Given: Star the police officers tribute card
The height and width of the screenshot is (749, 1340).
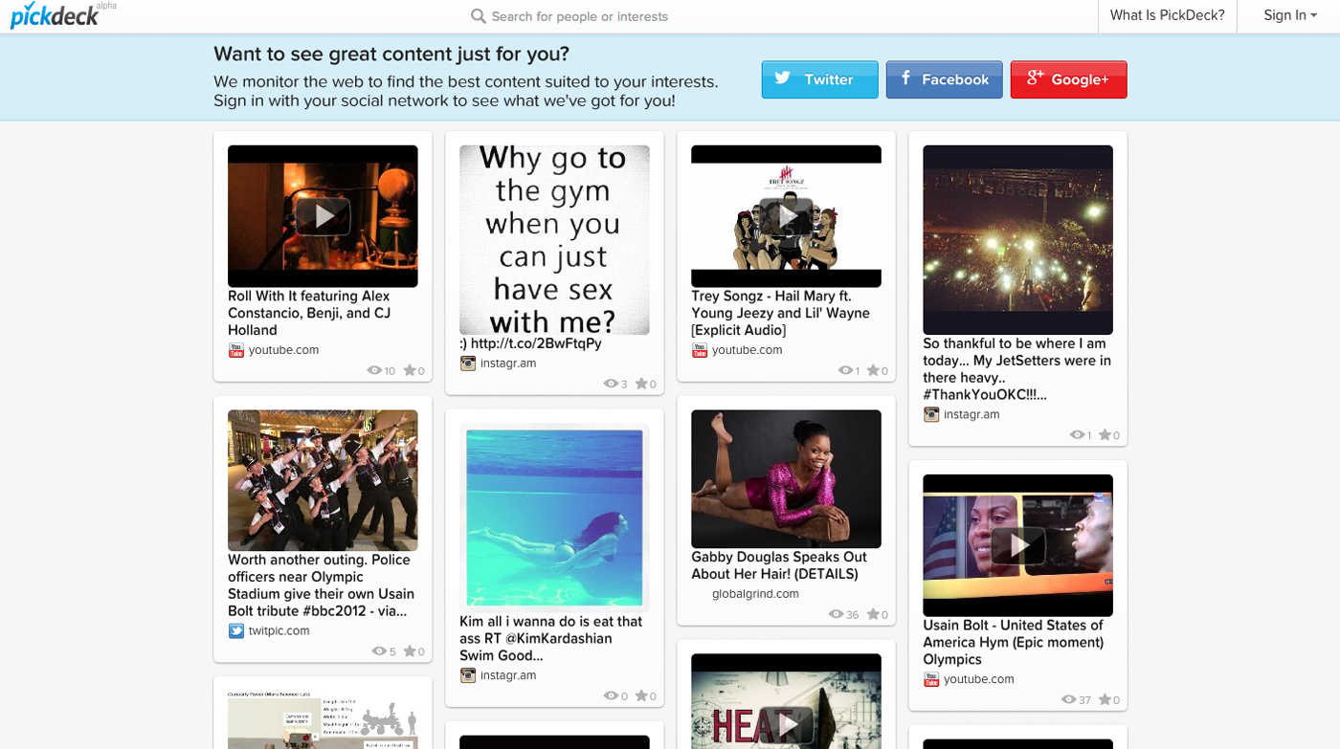Looking at the screenshot, I should click(x=409, y=651).
